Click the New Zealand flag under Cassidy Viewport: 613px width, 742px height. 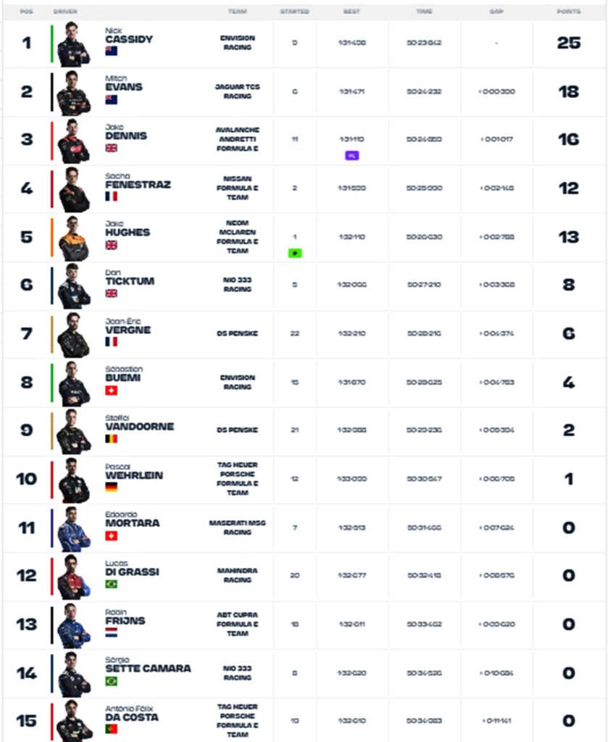(112, 51)
